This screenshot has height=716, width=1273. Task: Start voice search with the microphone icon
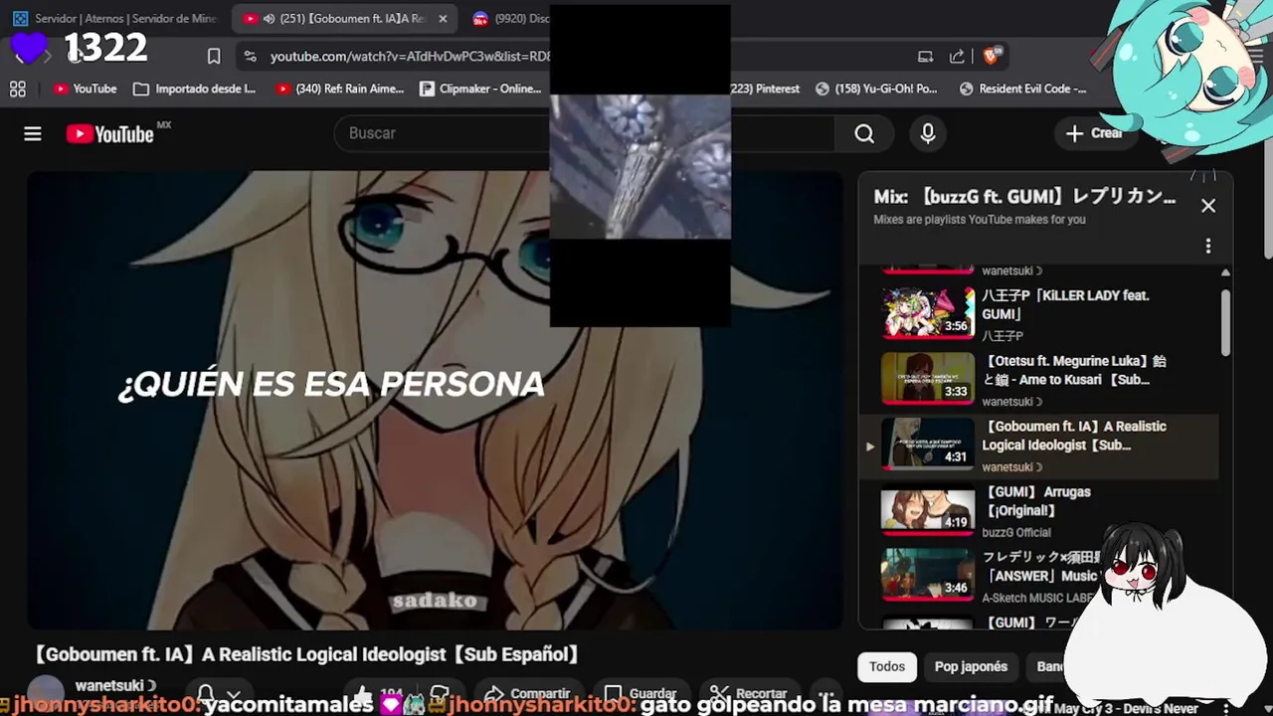click(x=928, y=133)
